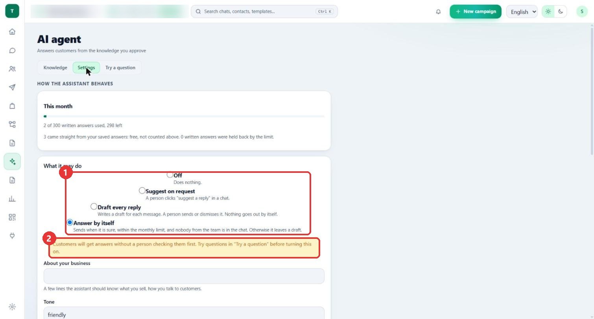The height and width of the screenshot is (319, 594).
Task: Select the AI agent sparkle icon
Action: pyautogui.click(x=12, y=161)
